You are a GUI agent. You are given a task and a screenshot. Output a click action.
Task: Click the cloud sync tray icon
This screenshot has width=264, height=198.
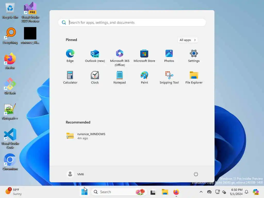(209, 192)
